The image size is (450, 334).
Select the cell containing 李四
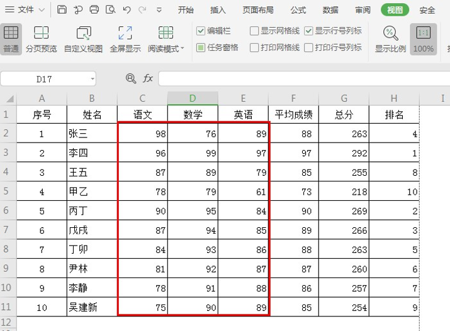(92, 153)
